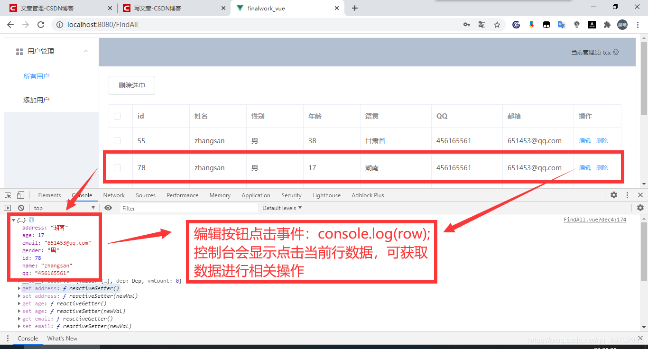Screen dimensions: 648x349
Task: Open the What's New tab in DevTools
Action: point(62,338)
